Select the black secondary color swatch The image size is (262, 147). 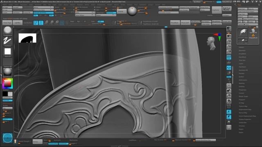coord(5,94)
